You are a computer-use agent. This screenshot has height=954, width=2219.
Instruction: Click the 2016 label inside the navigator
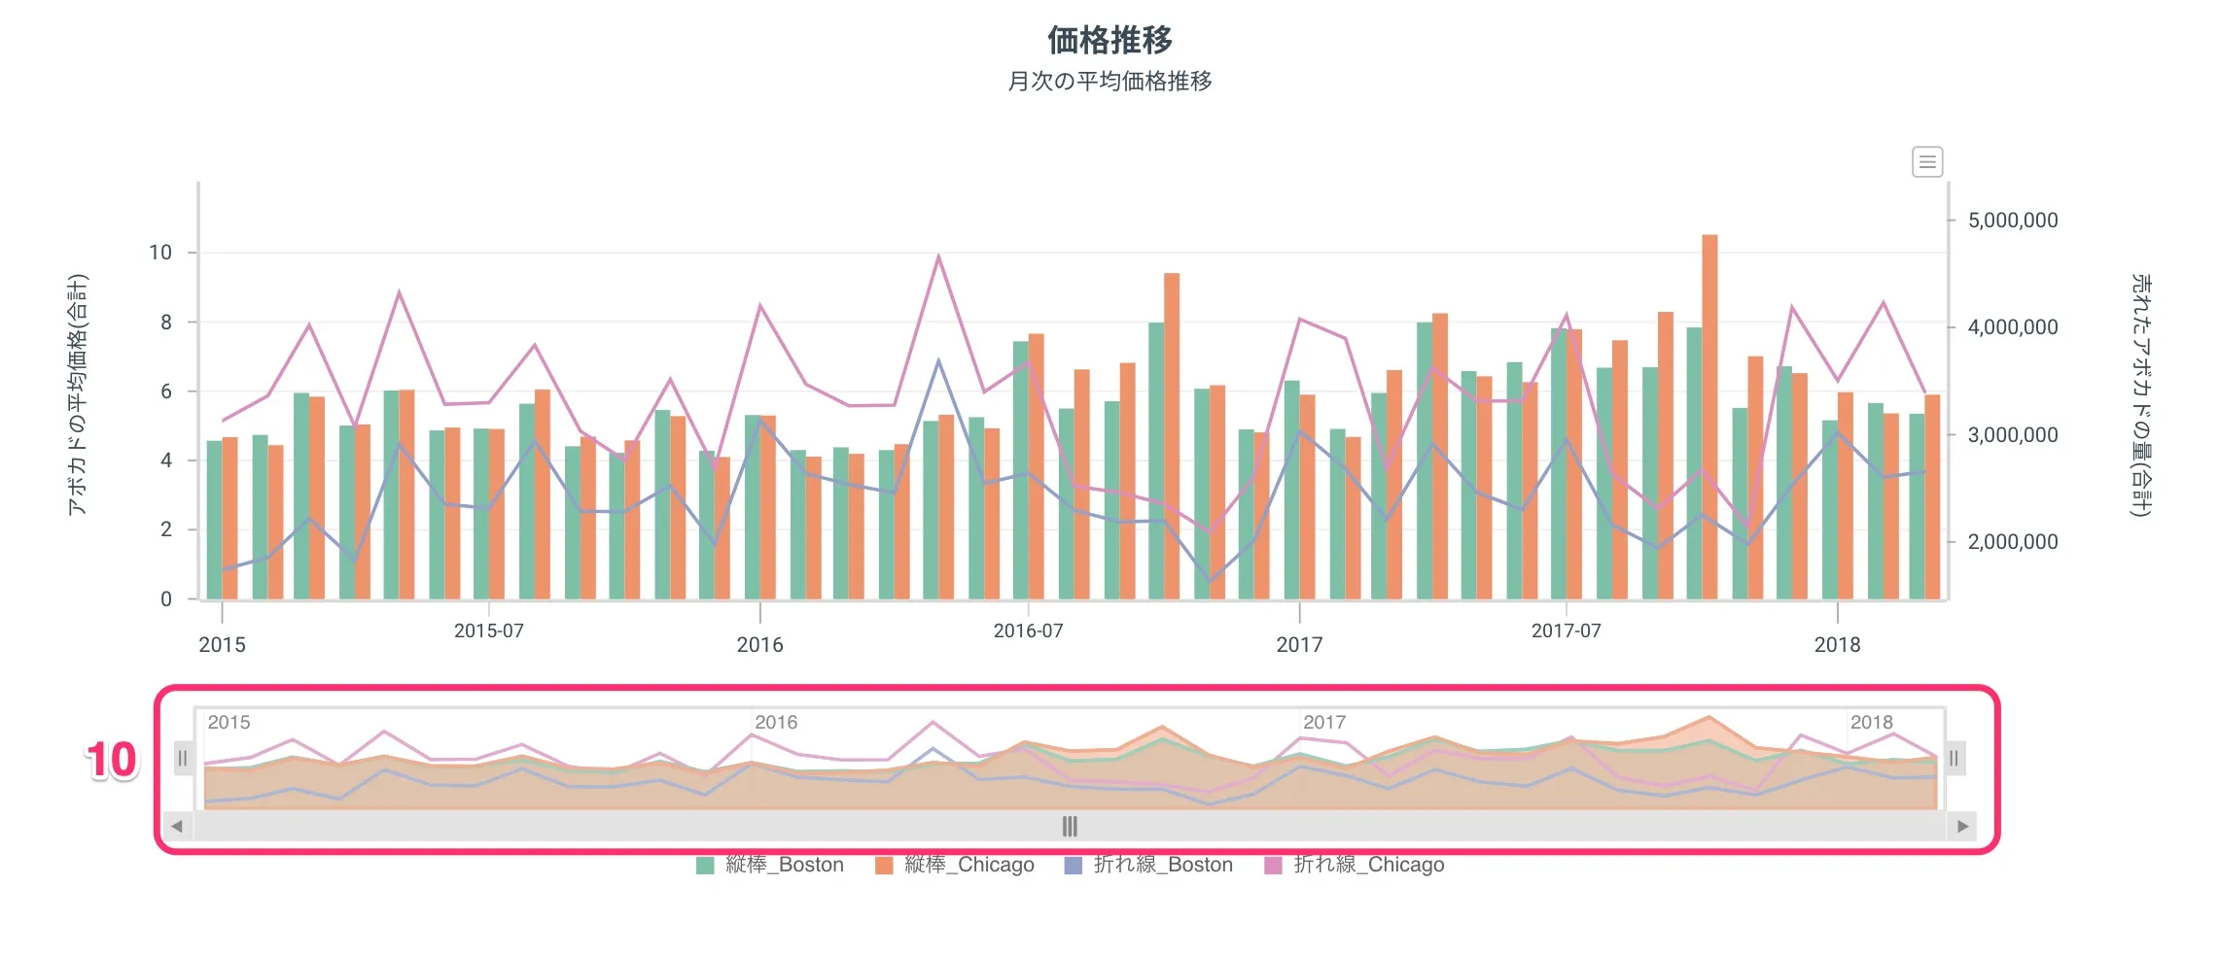(776, 723)
